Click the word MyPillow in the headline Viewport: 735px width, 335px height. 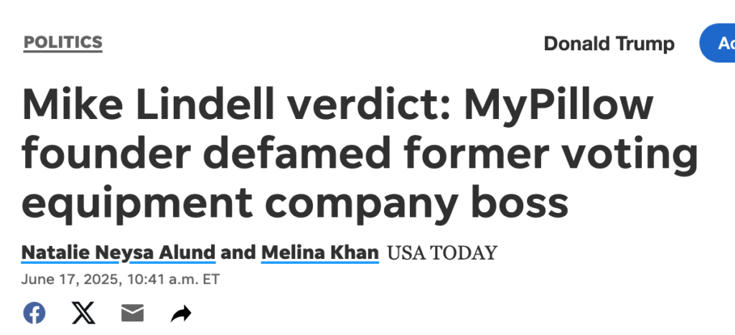(558, 107)
